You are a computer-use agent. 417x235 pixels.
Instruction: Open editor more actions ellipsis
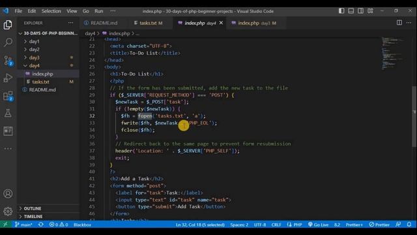pos(409,23)
